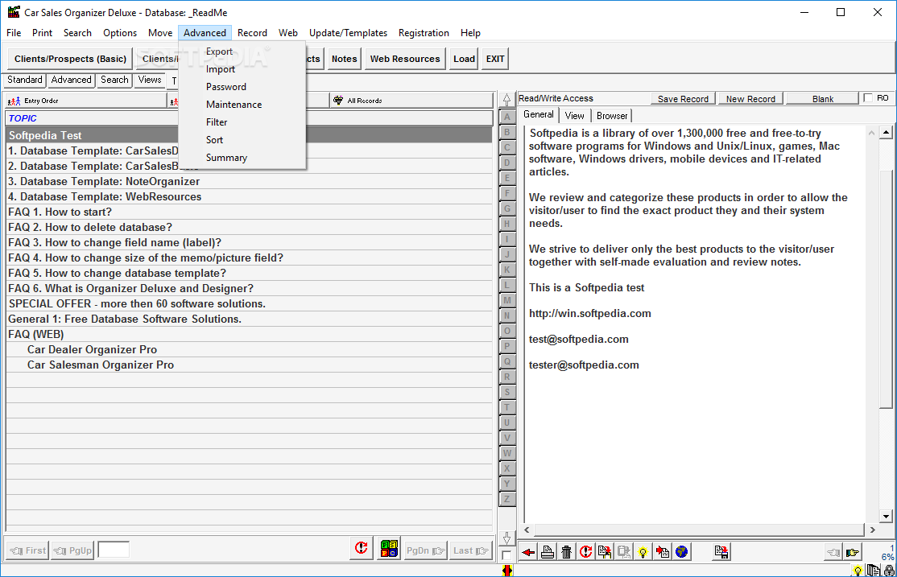Click the red-yellow splitter arrows icon
The width and height of the screenshot is (897, 577).
(x=506, y=570)
